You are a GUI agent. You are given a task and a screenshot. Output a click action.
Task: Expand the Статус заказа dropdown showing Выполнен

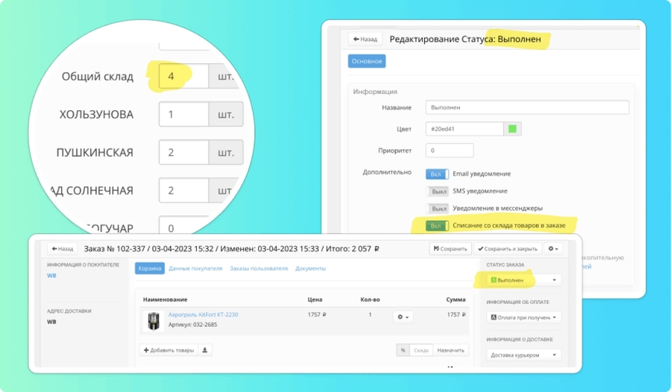523,280
